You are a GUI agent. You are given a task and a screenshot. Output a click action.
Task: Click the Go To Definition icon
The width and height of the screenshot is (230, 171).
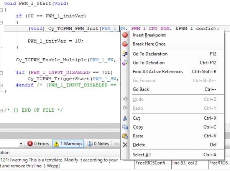[x=125, y=63]
